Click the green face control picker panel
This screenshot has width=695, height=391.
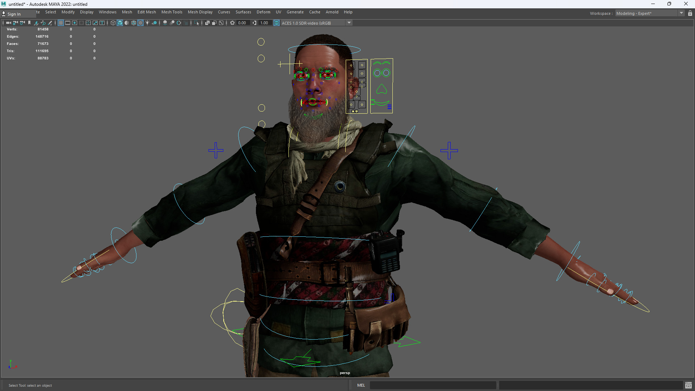pos(382,86)
